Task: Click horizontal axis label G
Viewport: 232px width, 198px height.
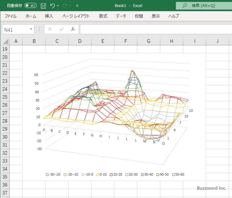Action: point(92,135)
